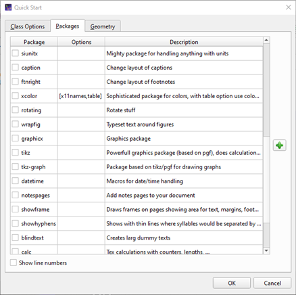Click the tikz options cell
The width and height of the screenshot is (296, 295).
click(81, 153)
